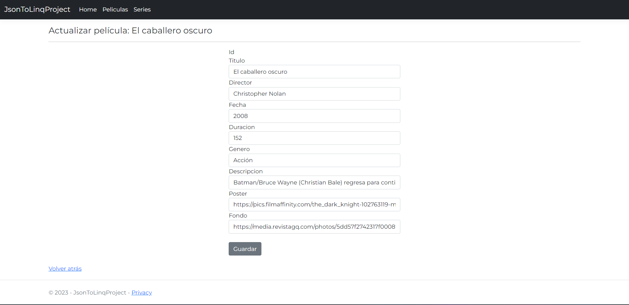Click the Genero input containing Acción
The height and width of the screenshot is (305, 629).
[x=314, y=160]
